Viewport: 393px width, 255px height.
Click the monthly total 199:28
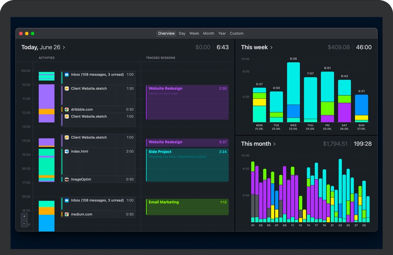tap(363, 144)
